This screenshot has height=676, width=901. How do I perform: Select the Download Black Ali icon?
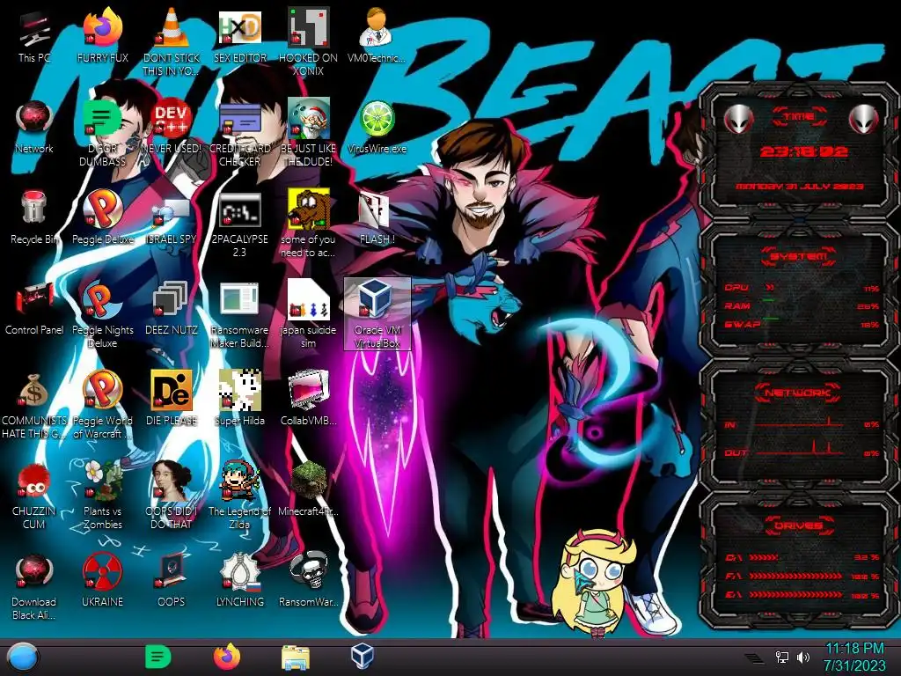click(34, 587)
